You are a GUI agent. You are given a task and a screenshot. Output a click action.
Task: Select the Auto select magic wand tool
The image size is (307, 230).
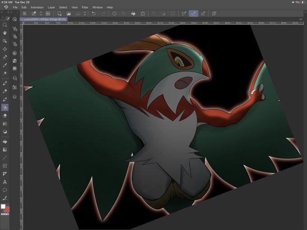[x=5, y=73]
